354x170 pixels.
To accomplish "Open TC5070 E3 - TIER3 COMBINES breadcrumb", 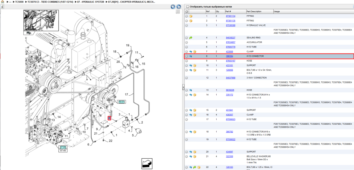I will point(50,2).
